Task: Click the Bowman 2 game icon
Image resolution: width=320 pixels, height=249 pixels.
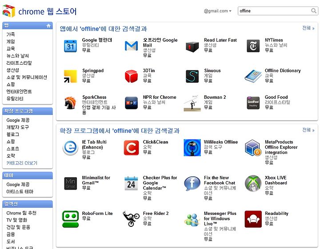Action: coord(192,103)
